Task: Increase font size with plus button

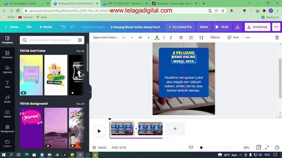Action: point(148,37)
